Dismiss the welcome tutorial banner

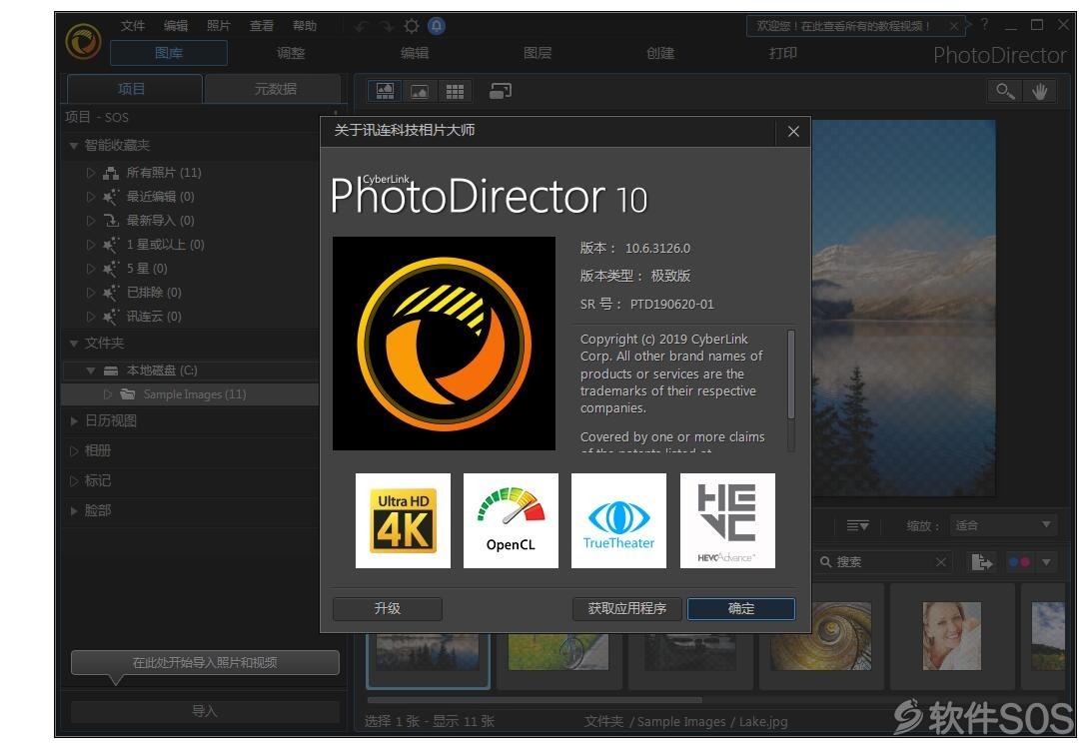click(x=954, y=26)
